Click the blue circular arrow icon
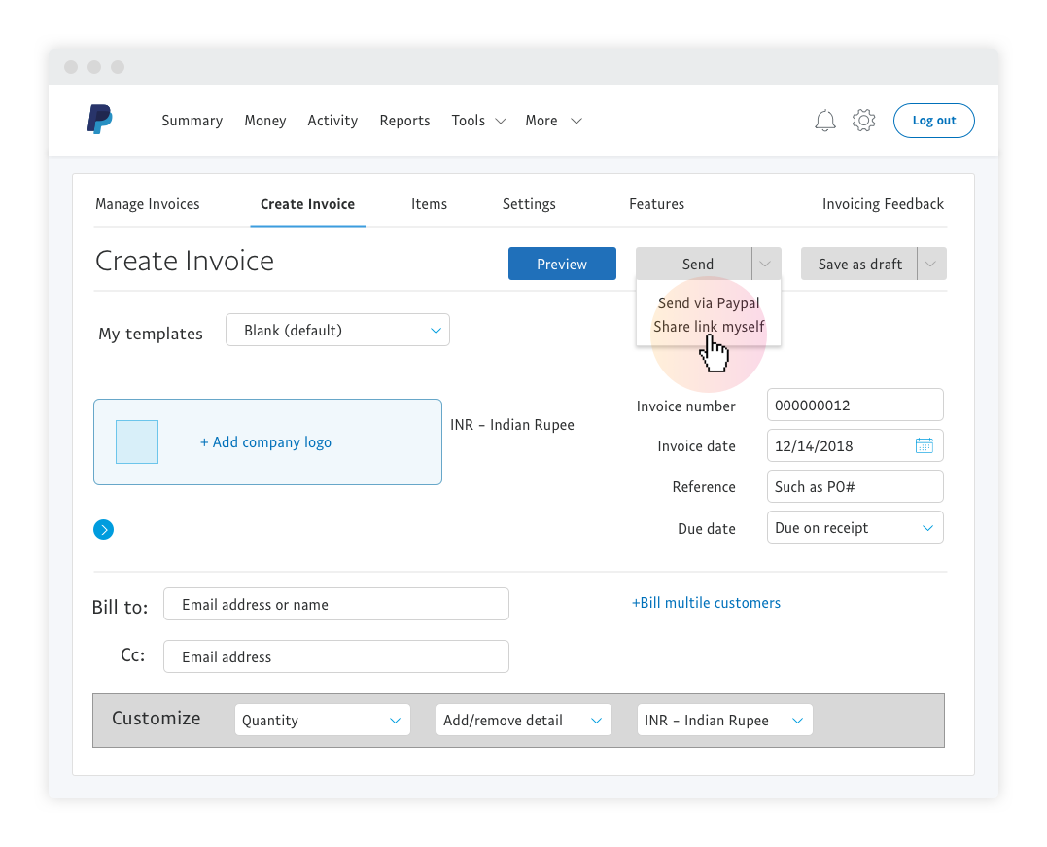The height and width of the screenshot is (847, 1047). pos(104,530)
